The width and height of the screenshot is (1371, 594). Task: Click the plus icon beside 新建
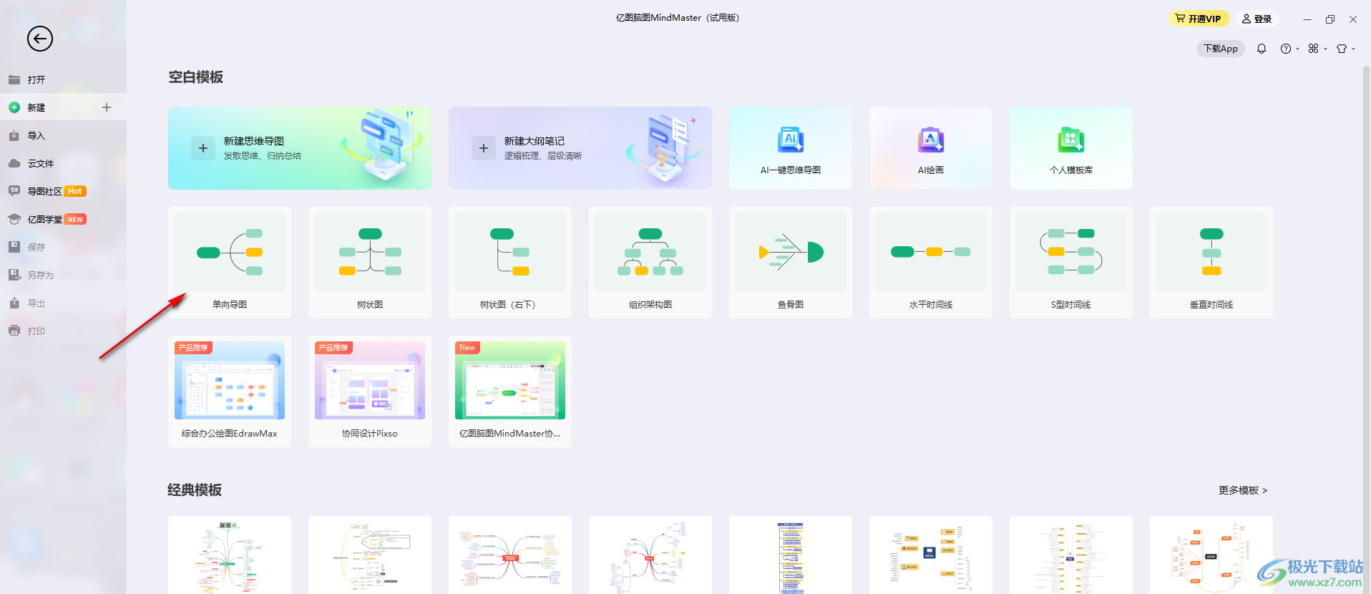[107, 107]
